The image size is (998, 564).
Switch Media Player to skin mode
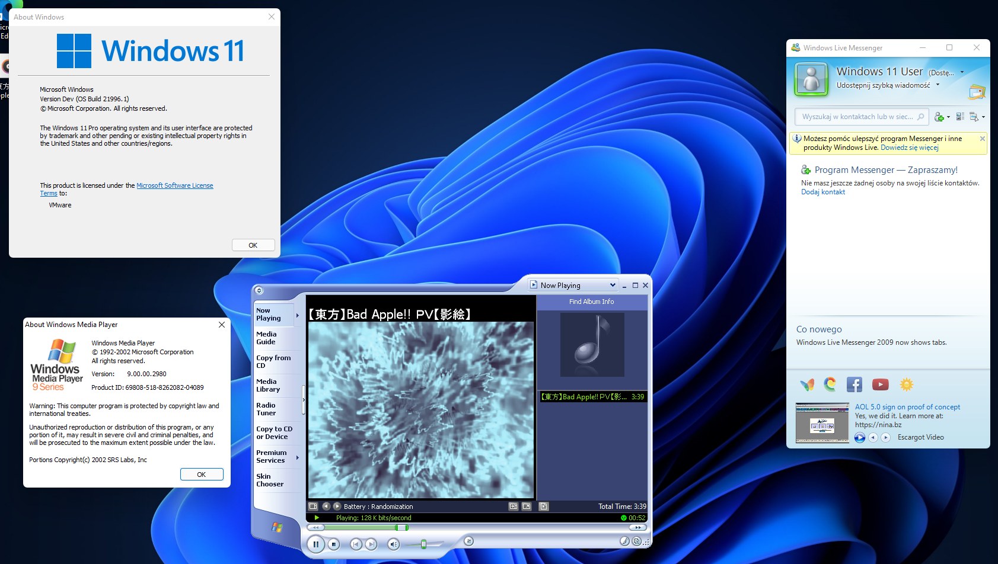tap(636, 541)
